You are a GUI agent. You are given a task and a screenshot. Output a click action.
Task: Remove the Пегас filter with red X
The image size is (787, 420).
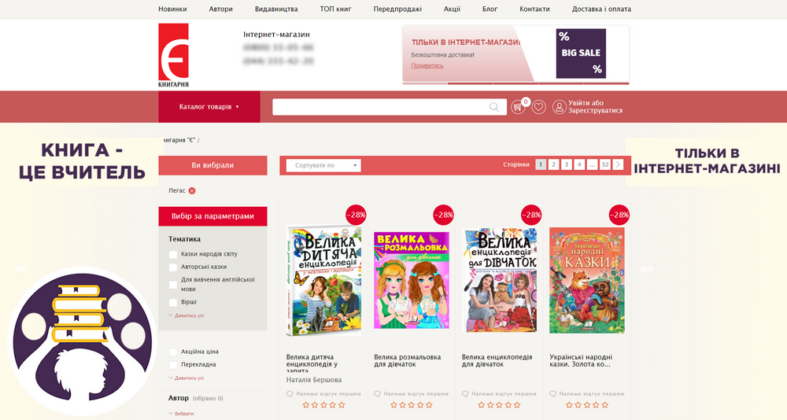pos(192,190)
